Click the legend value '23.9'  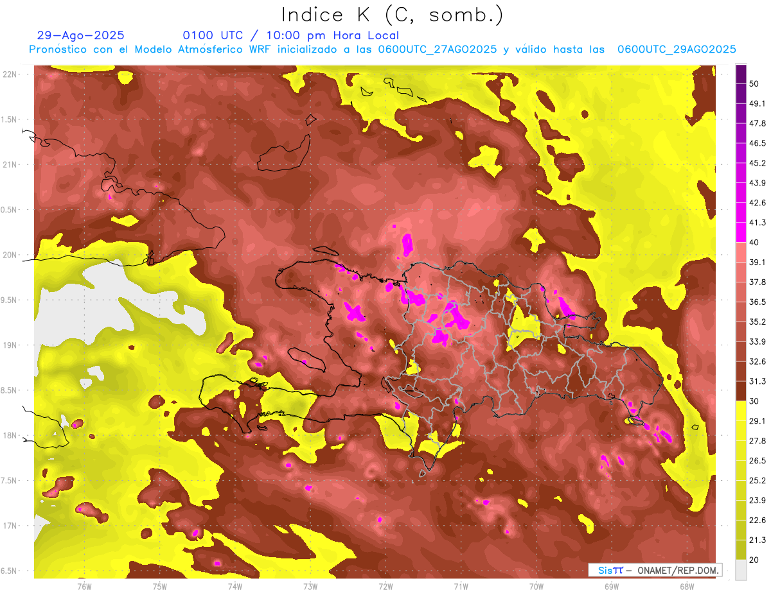(757, 501)
